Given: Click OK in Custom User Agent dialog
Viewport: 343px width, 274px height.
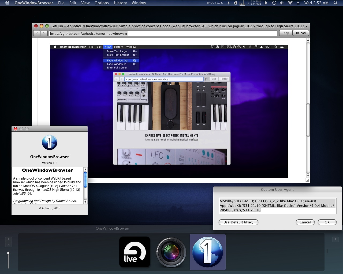Looking at the screenshot, I should pyautogui.click(x=327, y=222).
